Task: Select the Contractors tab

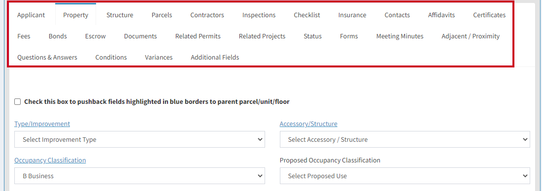Action: pos(207,15)
